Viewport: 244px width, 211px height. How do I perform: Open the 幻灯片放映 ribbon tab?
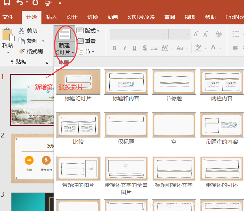coord(141,17)
